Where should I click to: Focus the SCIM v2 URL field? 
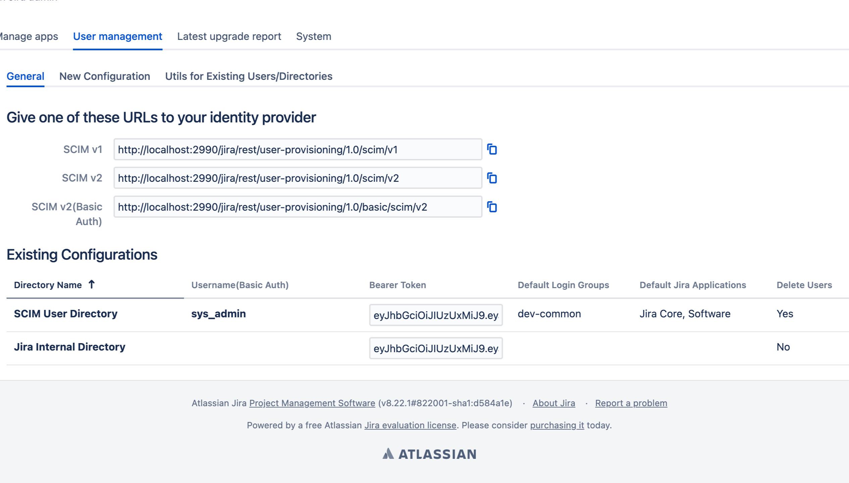(x=298, y=178)
